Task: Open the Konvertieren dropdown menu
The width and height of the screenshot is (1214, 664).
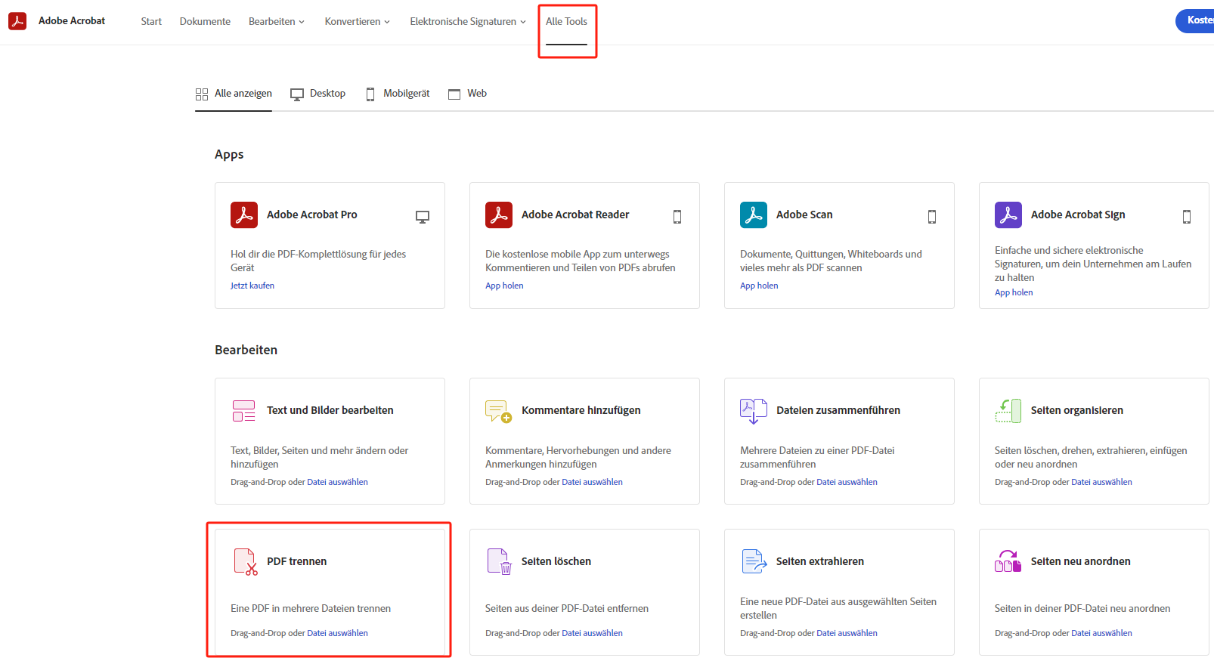Action: point(358,21)
